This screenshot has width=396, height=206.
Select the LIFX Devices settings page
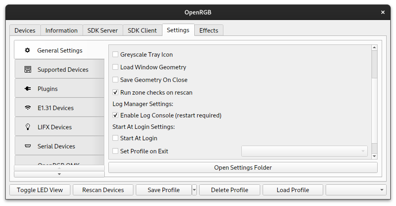(59, 127)
